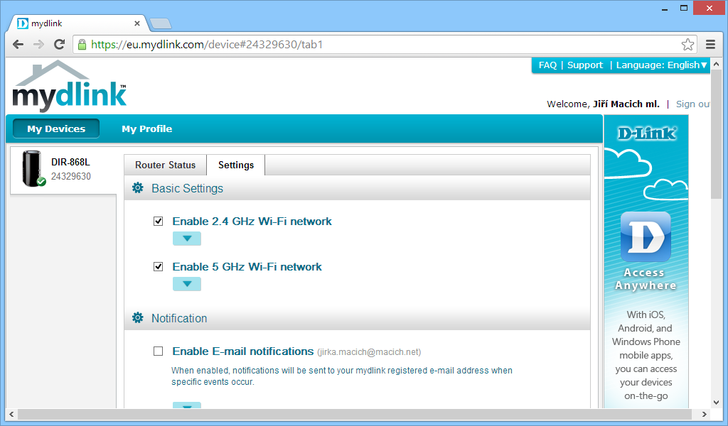Image resolution: width=728 pixels, height=426 pixels.
Task: Click the mydlink house logo
Action: point(69,87)
